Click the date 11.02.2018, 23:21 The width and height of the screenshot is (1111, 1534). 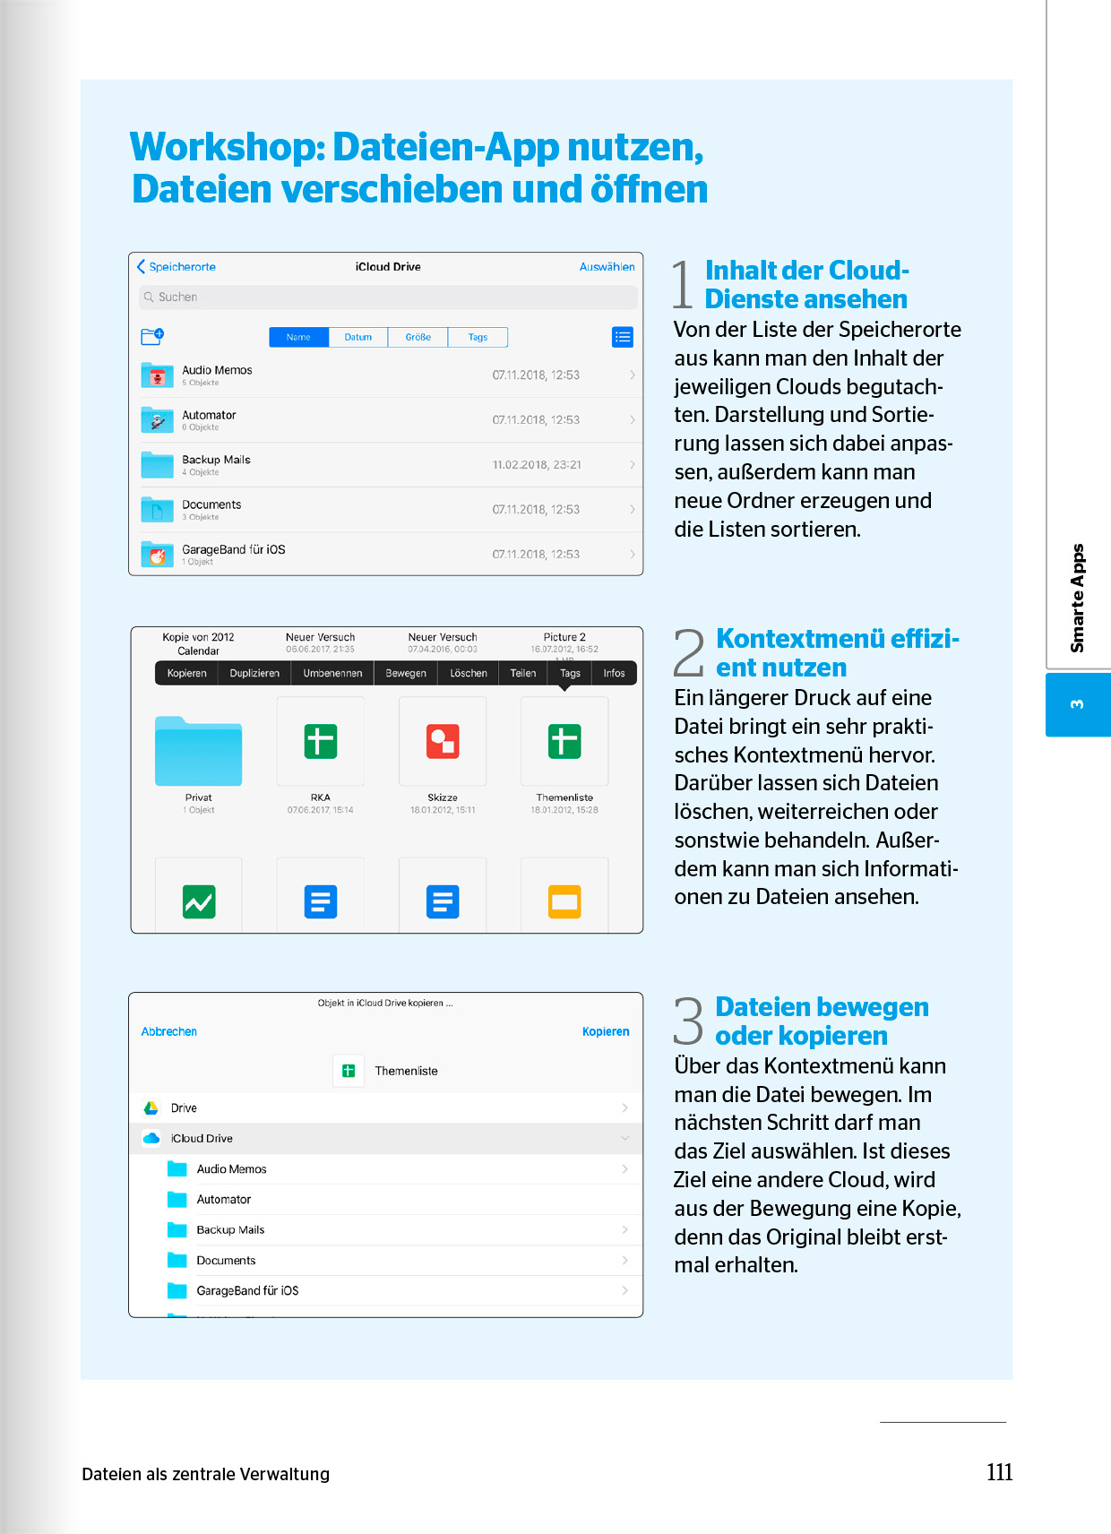[x=537, y=464]
